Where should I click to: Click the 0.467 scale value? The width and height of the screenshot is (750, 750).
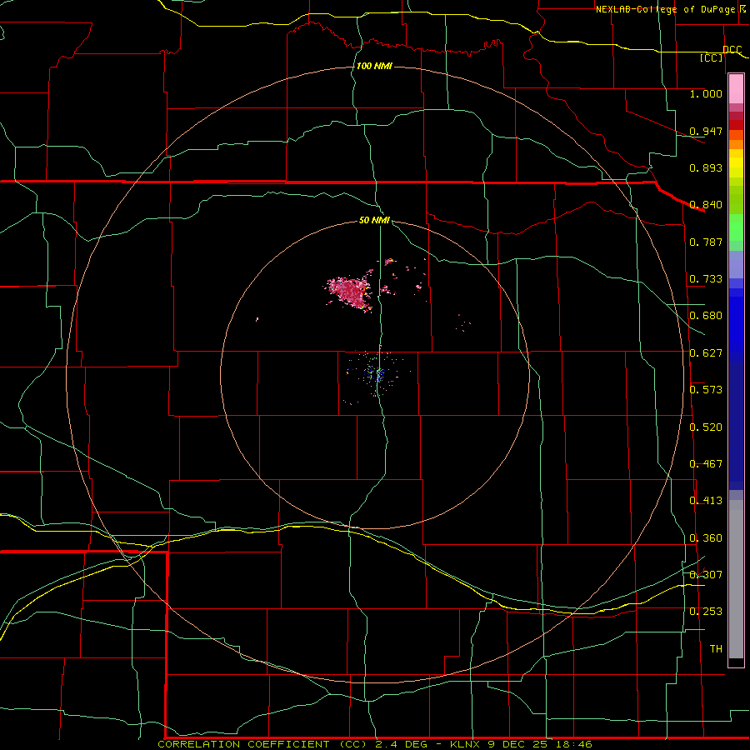(706, 464)
